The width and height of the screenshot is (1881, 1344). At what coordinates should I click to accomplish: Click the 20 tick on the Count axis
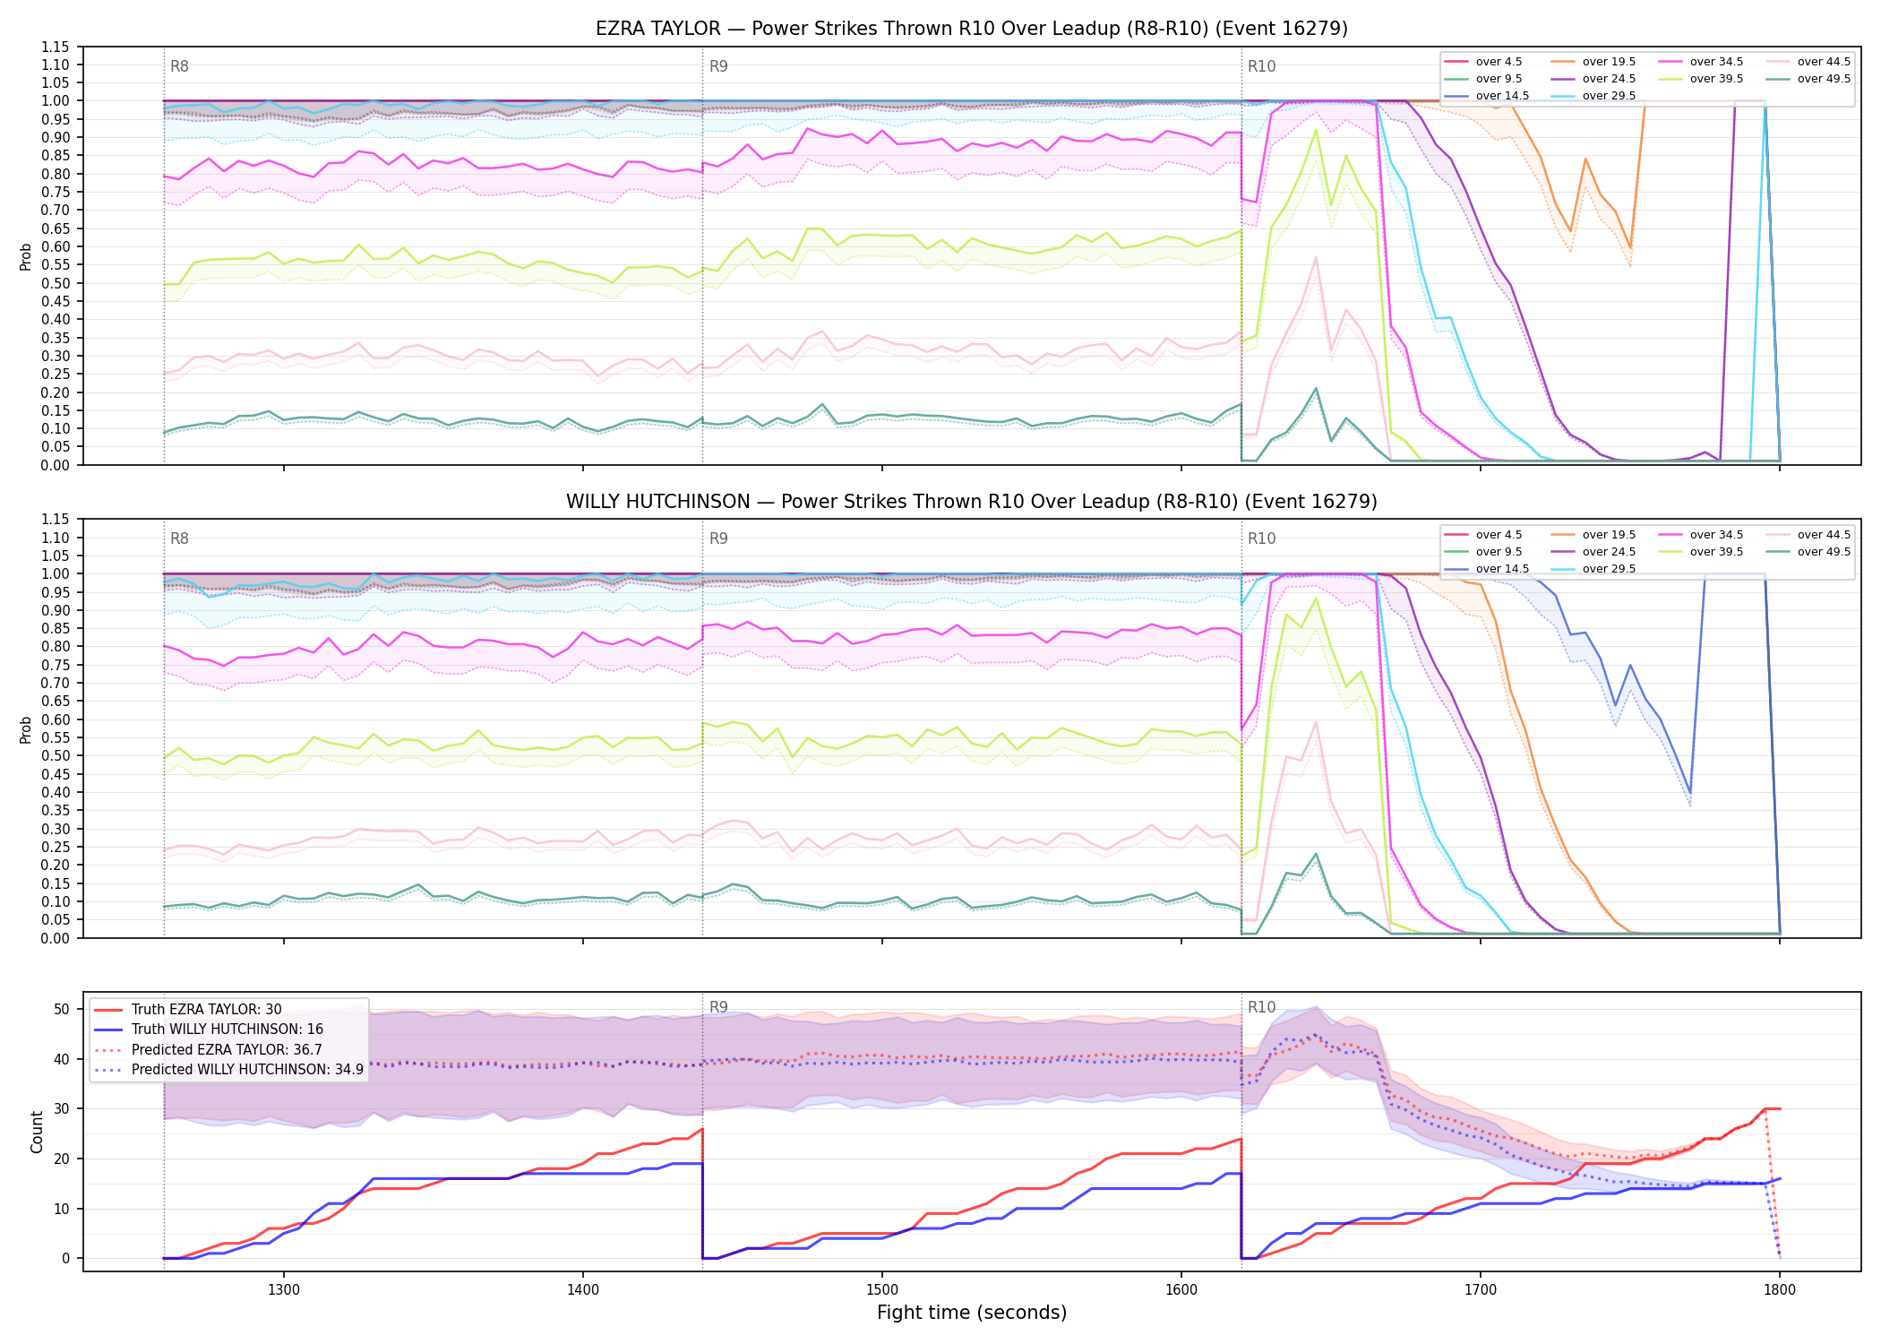pos(62,1159)
